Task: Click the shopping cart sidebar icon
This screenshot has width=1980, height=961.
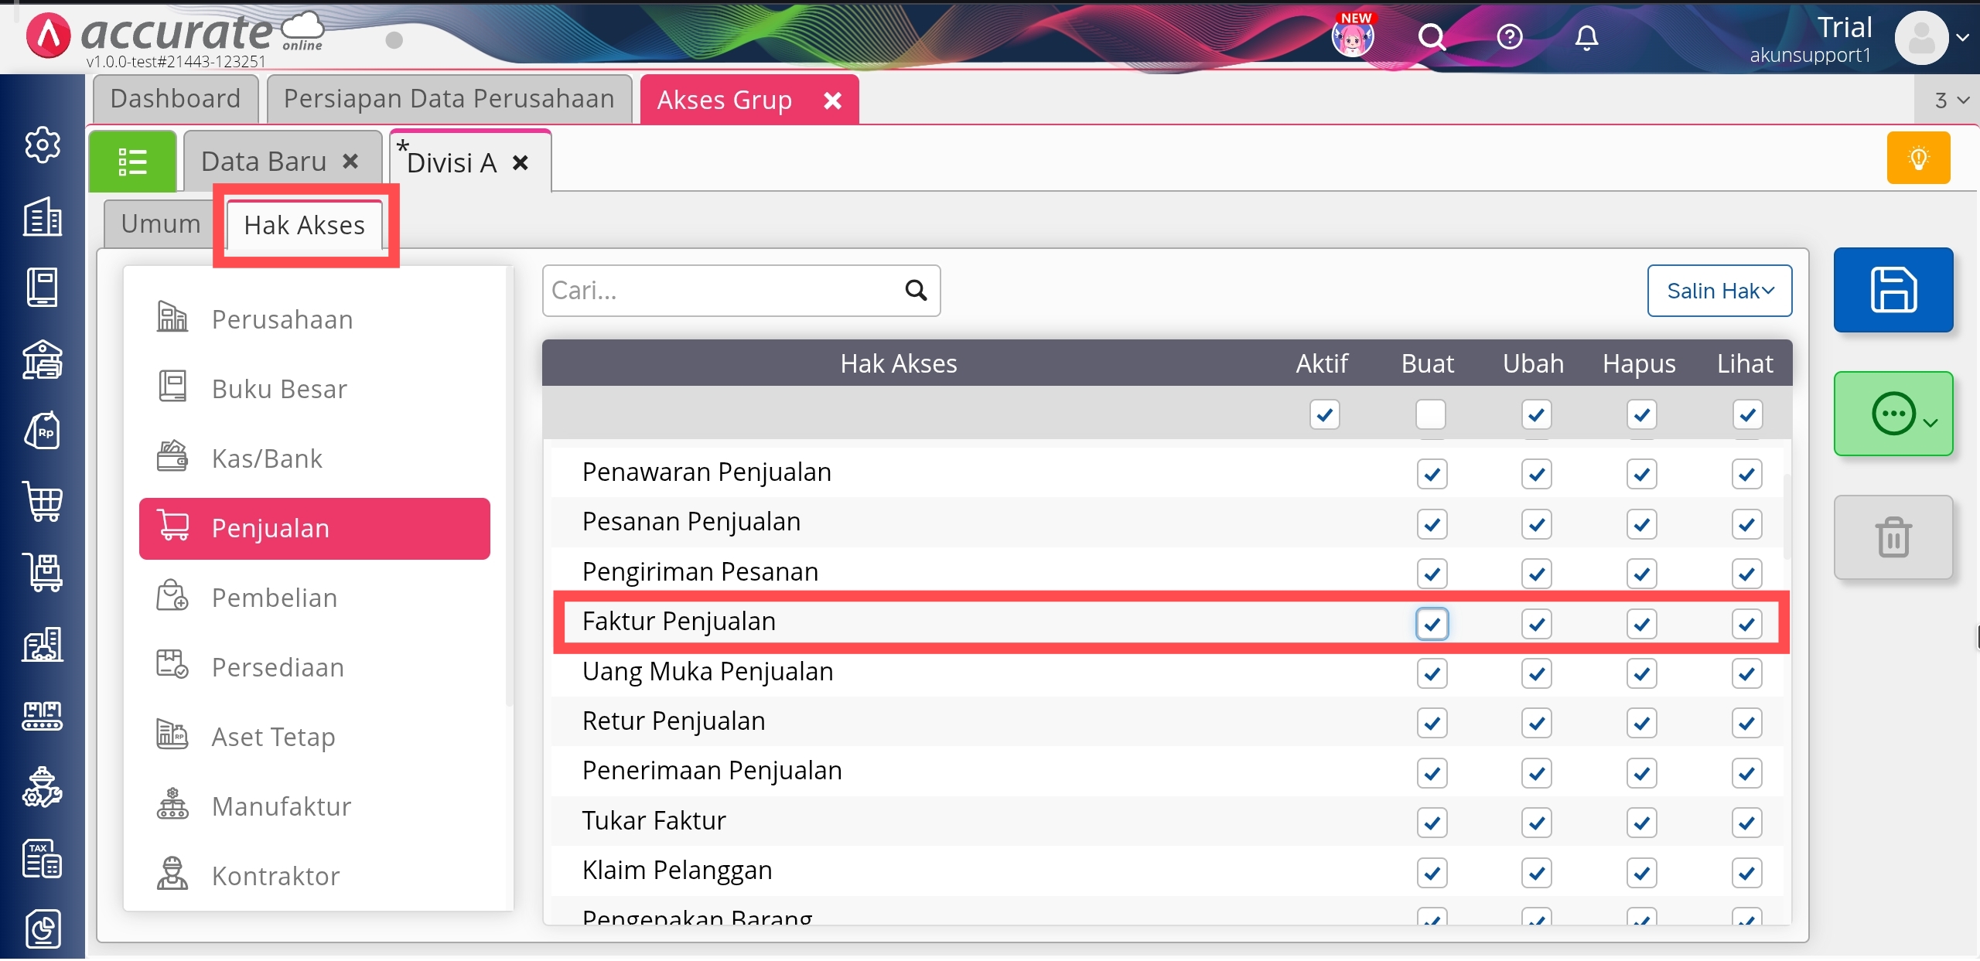Action: click(43, 502)
